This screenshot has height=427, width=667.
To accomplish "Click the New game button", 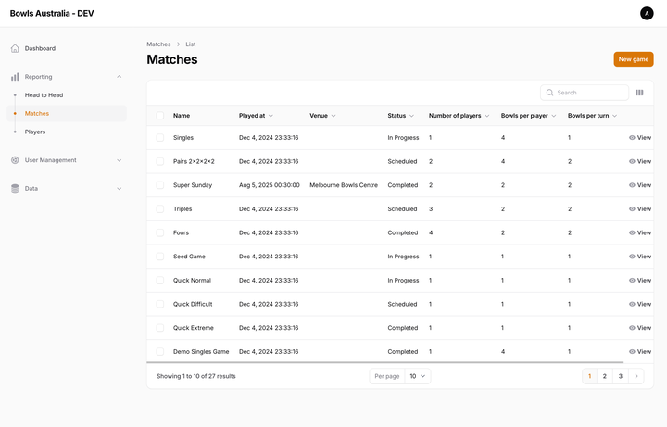I will click(x=633, y=59).
